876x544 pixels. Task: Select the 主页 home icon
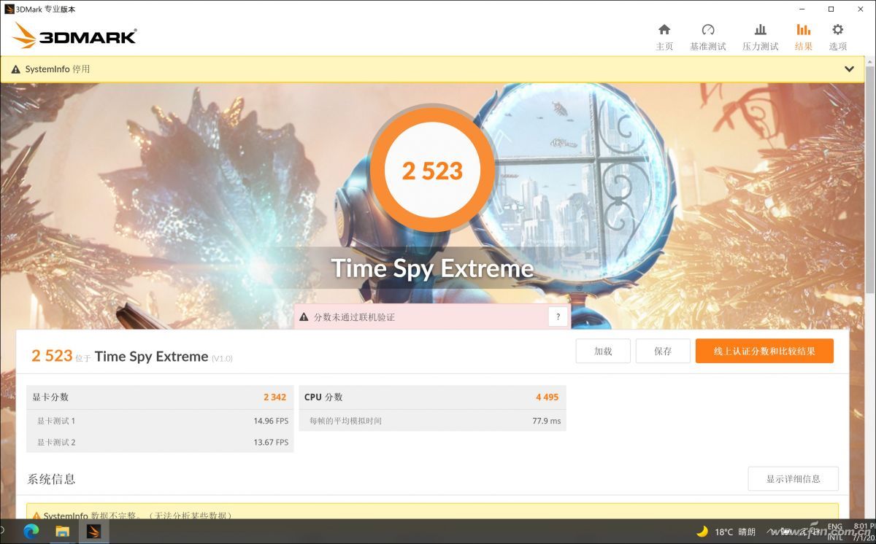pos(664,31)
